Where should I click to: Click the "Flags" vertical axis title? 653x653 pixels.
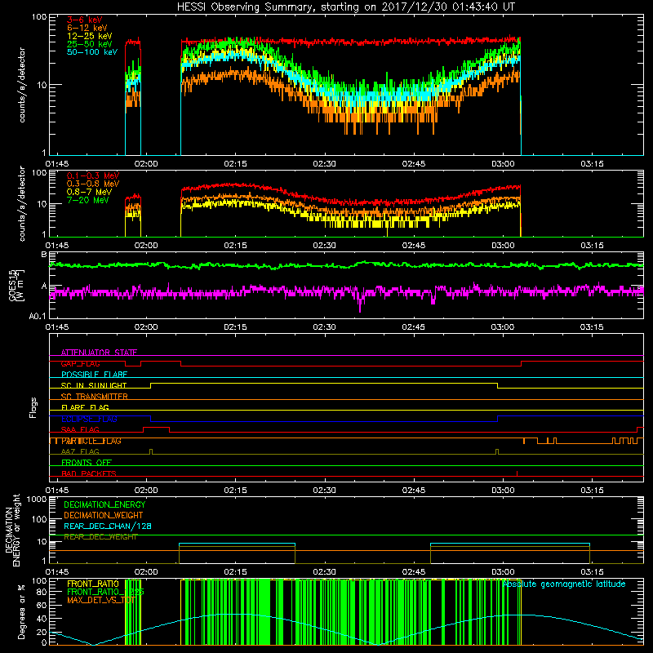click(33, 407)
